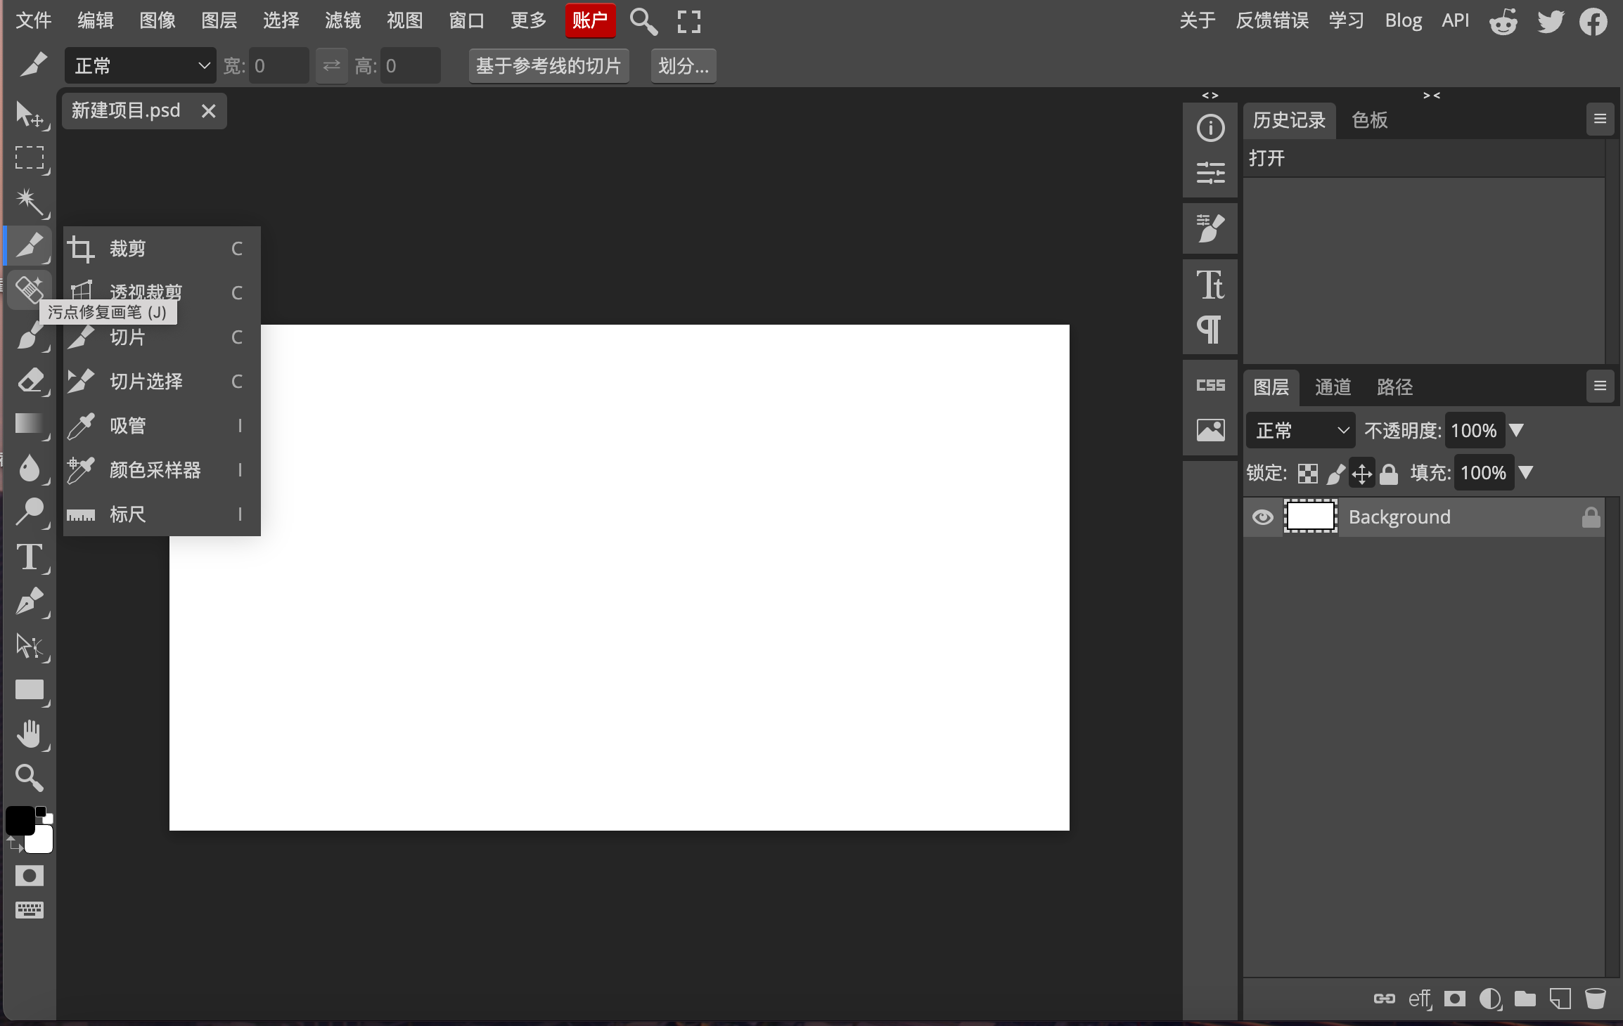This screenshot has height=1026, width=1623.
Task: Click 基于参考线的切片 button
Action: 549,66
